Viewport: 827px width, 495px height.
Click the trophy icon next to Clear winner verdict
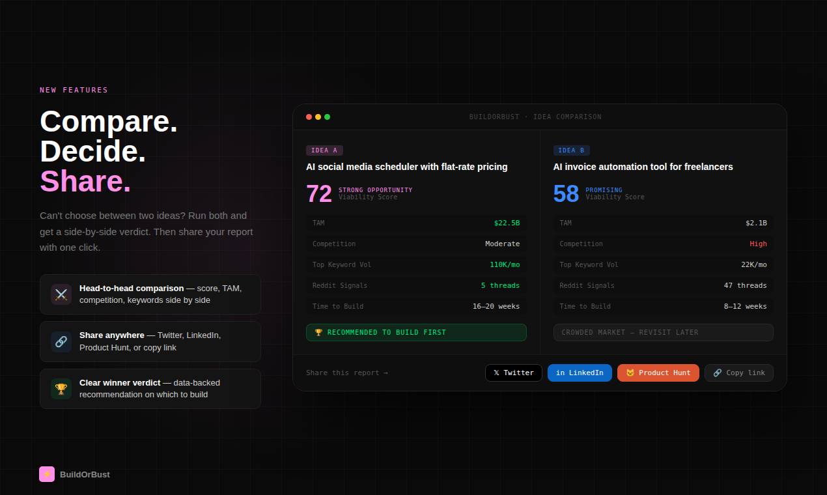pyautogui.click(x=61, y=389)
